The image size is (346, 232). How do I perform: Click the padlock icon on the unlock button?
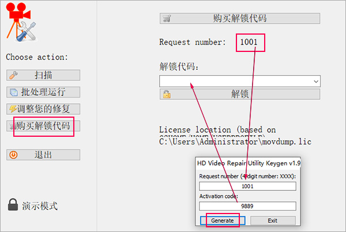167,94
